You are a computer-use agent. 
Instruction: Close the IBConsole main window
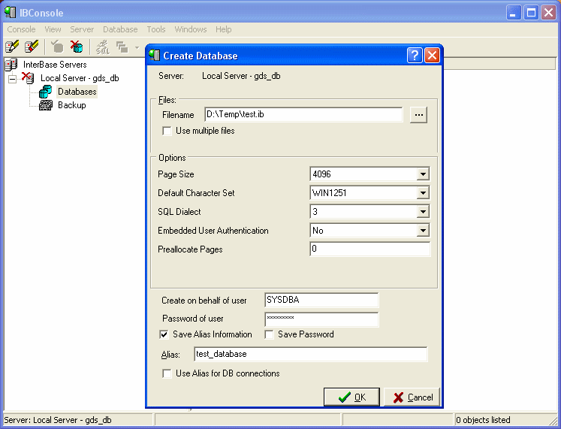point(548,13)
